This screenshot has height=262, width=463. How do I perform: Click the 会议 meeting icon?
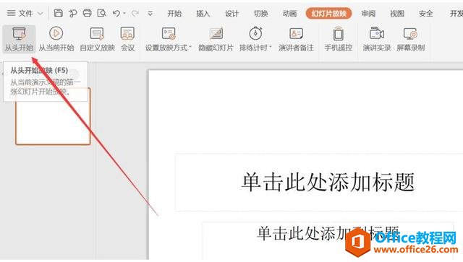coord(127,33)
